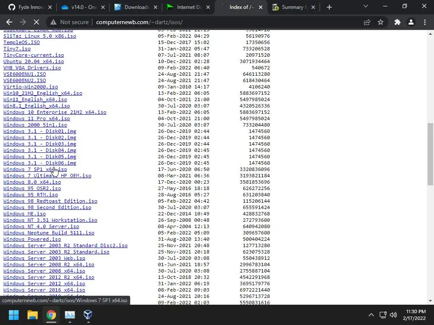The height and width of the screenshot is (325, 434).
Task: Close the Downloads tab
Action: (x=156, y=7)
